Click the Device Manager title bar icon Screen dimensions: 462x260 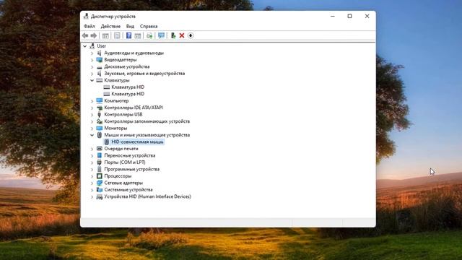(86, 16)
